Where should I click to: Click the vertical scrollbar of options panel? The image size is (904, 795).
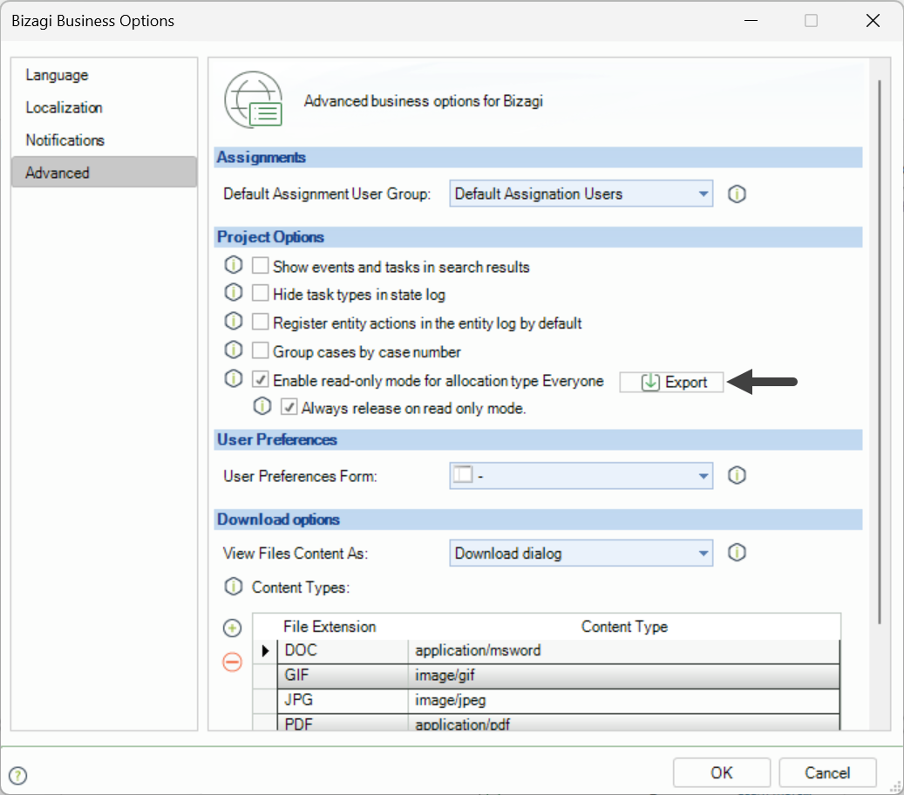coord(880,351)
